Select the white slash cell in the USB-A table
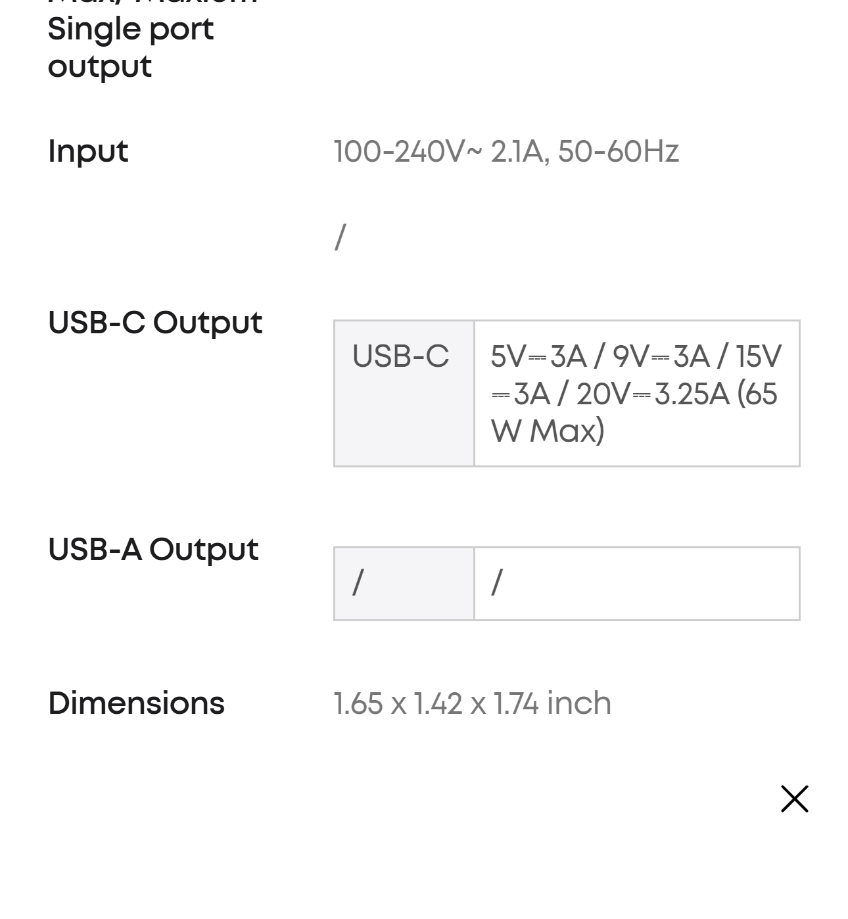The height and width of the screenshot is (919, 848). [x=636, y=583]
